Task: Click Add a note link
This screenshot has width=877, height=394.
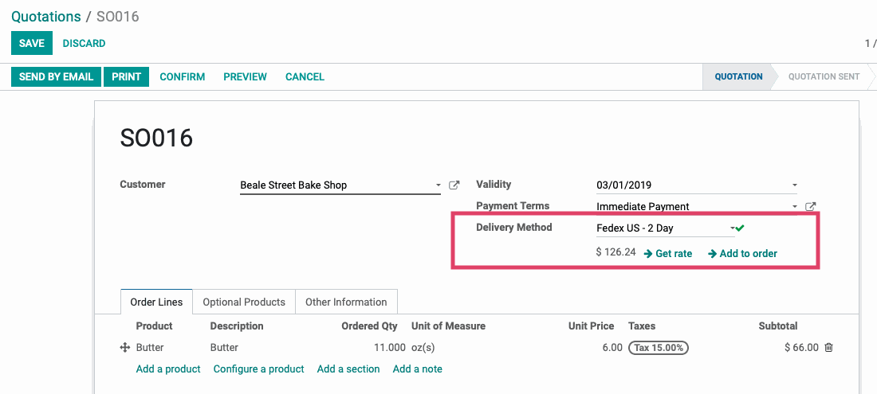Action: tap(417, 369)
